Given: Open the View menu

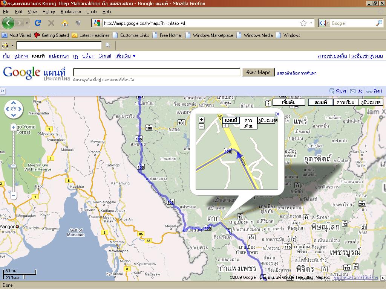Looking at the screenshot, I should [x=32, y=12].
